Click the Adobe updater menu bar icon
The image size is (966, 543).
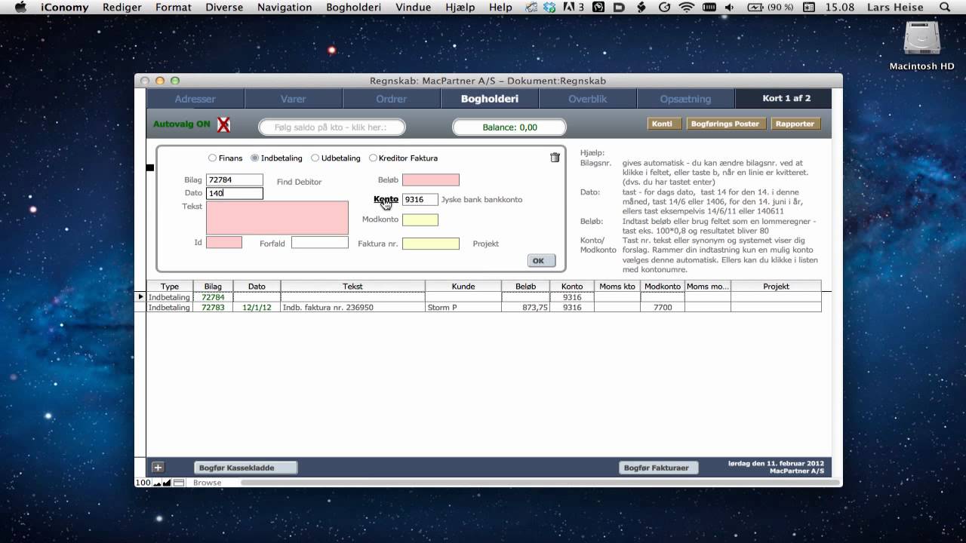point(574,7)
